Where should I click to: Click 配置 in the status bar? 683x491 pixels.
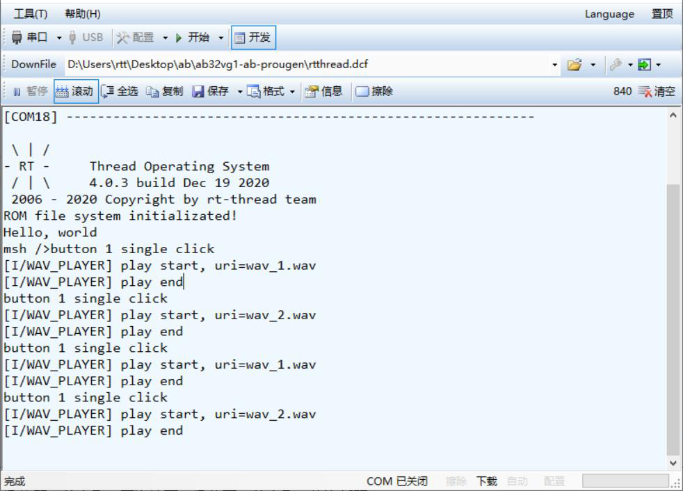click(x=554, y=481)
